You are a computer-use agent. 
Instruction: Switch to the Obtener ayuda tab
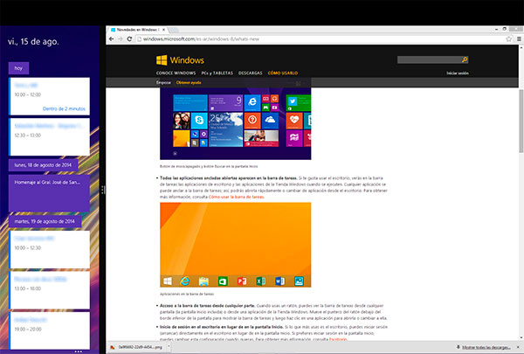[x=189, y=82]
